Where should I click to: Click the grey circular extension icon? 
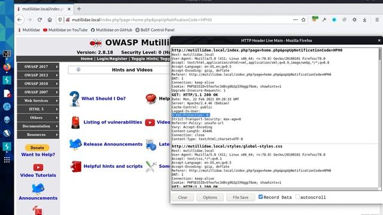point(344,20)
